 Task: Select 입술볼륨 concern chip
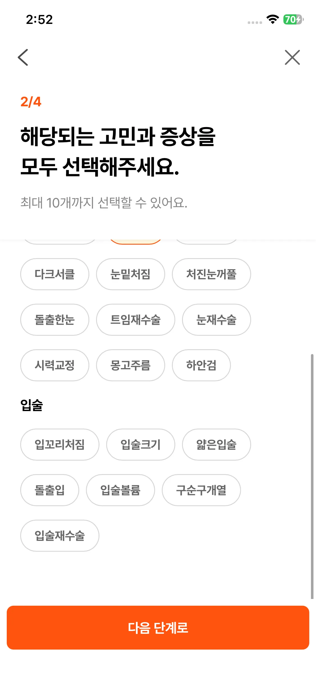(121, 490)
